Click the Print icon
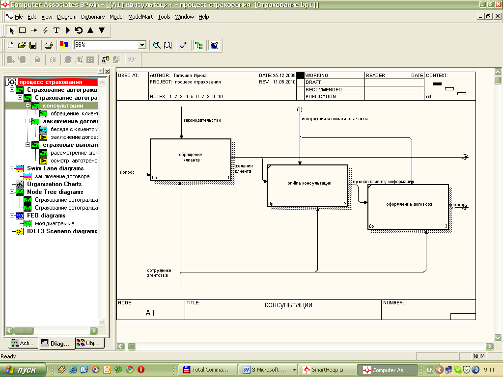 tap(49, 45)
